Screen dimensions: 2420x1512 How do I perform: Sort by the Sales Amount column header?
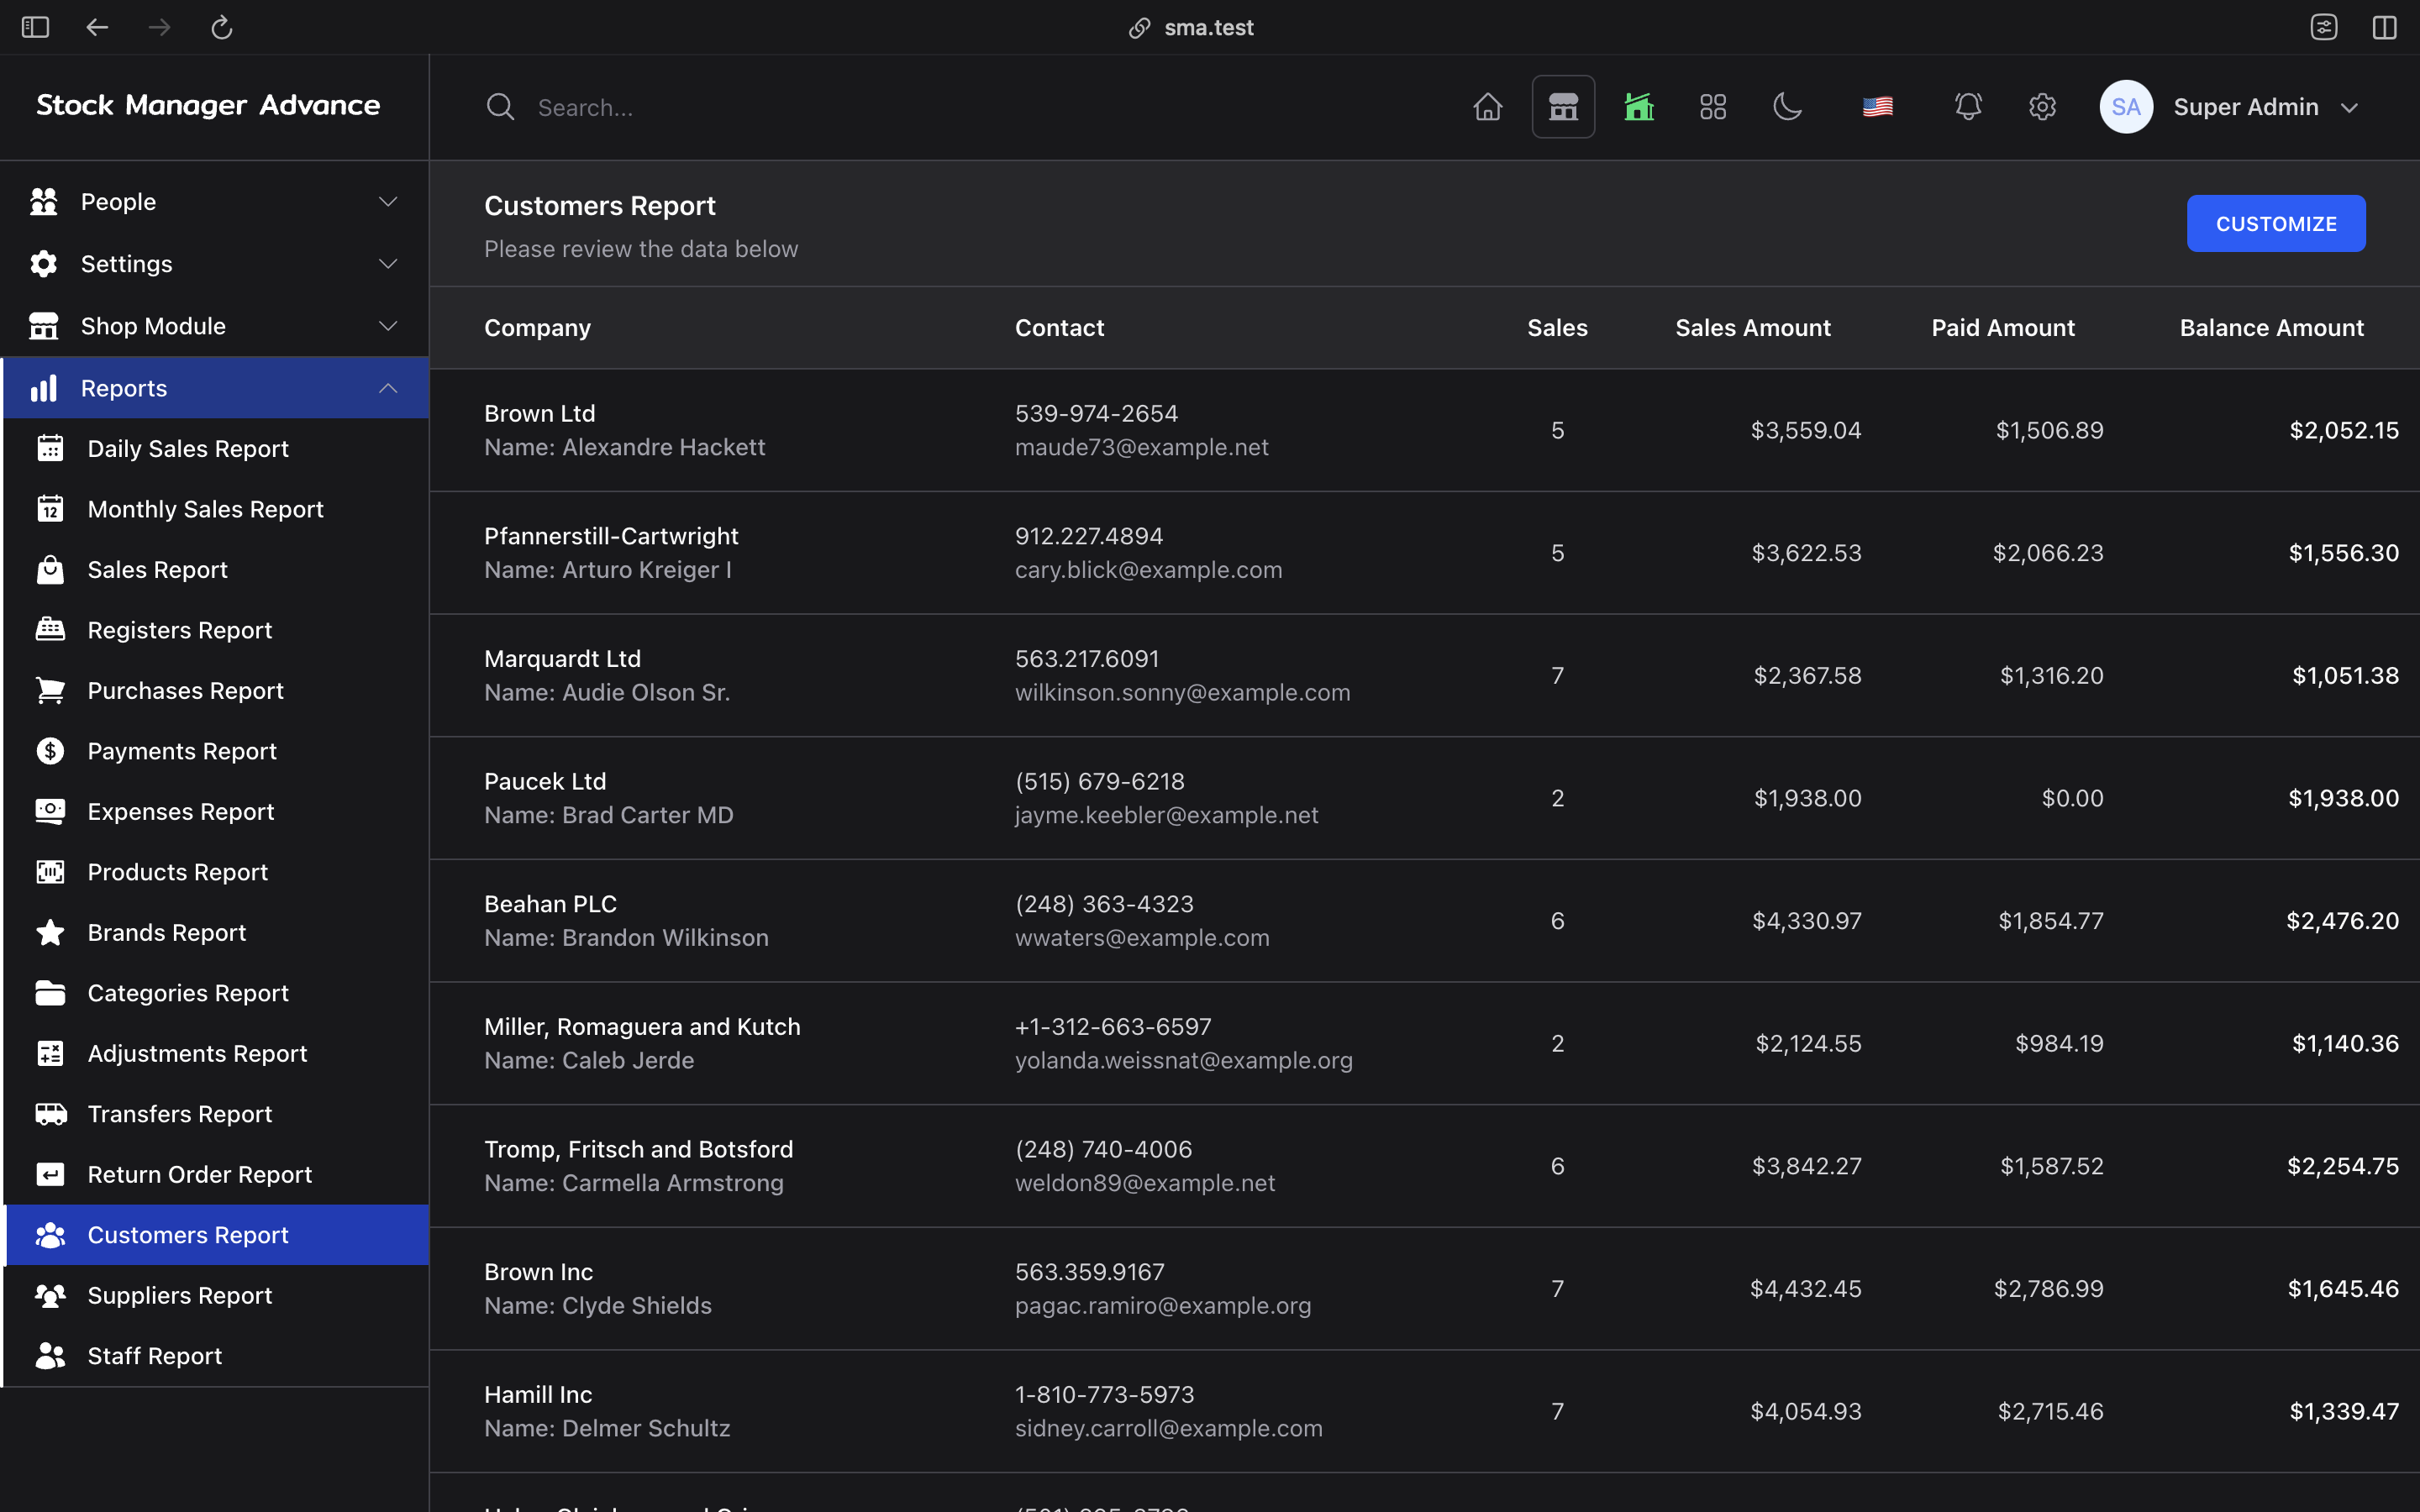click(1752, 328)
